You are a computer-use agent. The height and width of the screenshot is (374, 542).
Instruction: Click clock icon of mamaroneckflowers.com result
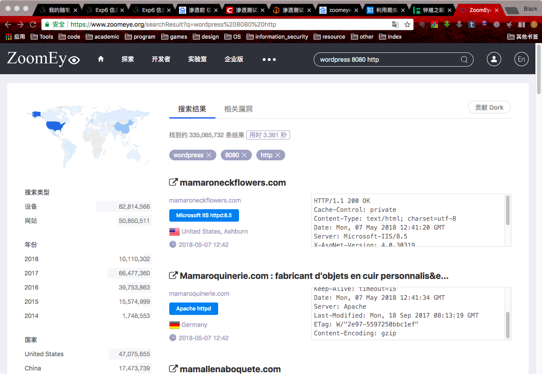pyautogui.click(x=173, y=244)
